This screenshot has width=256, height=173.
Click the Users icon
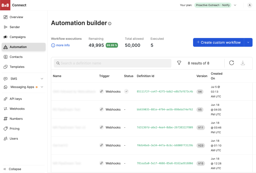(x=5, y=139)
